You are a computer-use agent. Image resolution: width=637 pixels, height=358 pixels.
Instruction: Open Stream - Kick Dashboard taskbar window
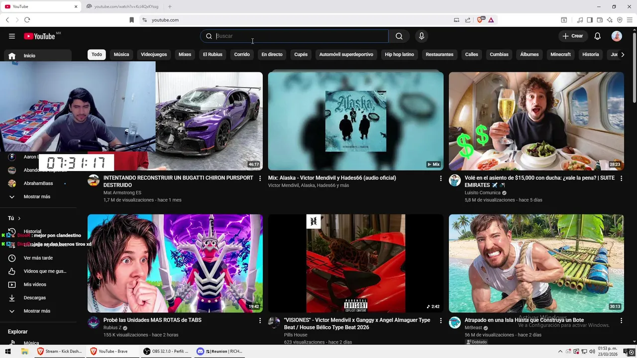tap(60, 351)
